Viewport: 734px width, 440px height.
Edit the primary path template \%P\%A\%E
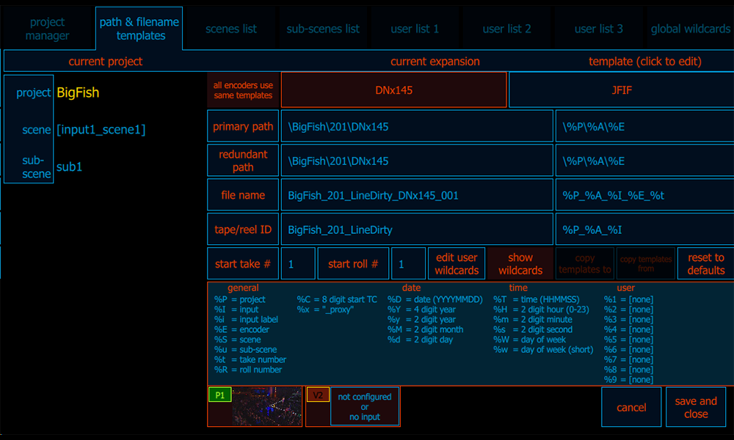click(644, 126)
